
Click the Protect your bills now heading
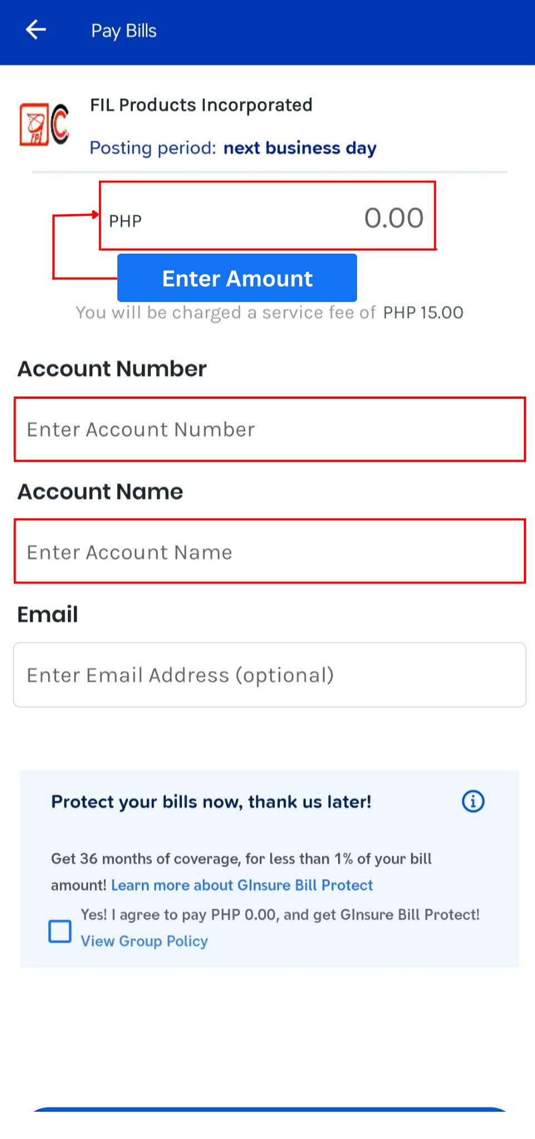coord(211,801)
